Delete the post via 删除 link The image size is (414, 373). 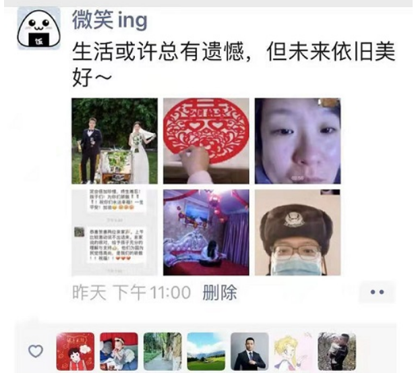(220, 293)
